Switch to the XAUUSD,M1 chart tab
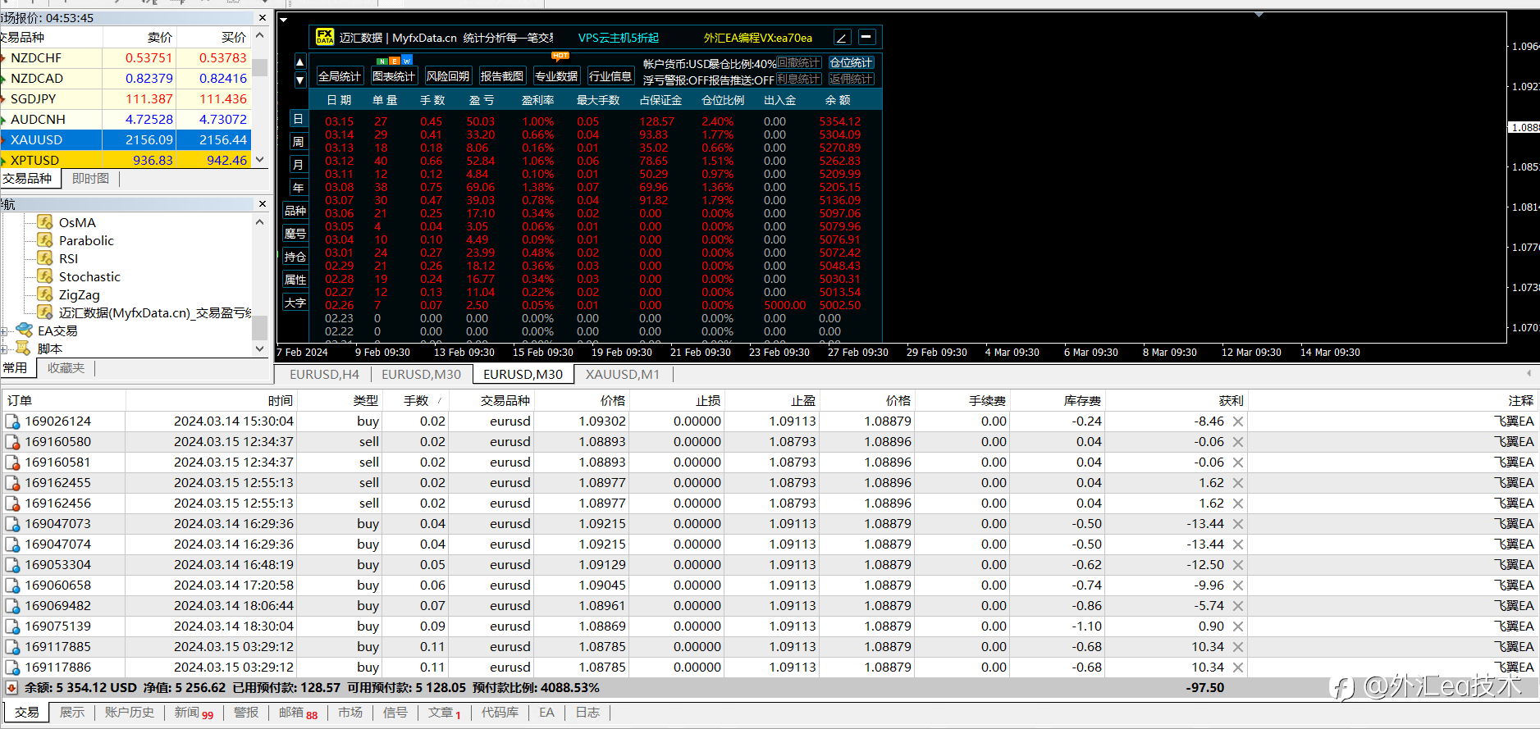The image size is (1540, 729). [x=622, y=374]
